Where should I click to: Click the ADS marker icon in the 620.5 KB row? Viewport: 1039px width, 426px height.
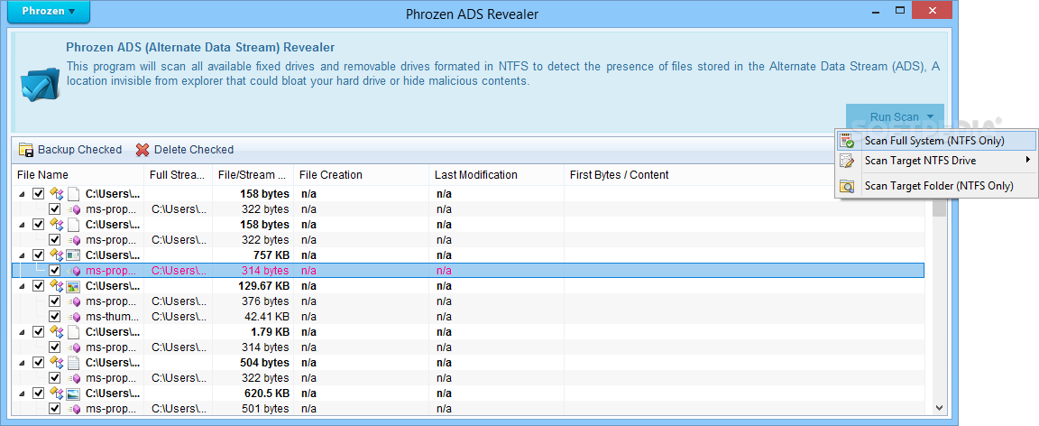[x=56, y=394]
